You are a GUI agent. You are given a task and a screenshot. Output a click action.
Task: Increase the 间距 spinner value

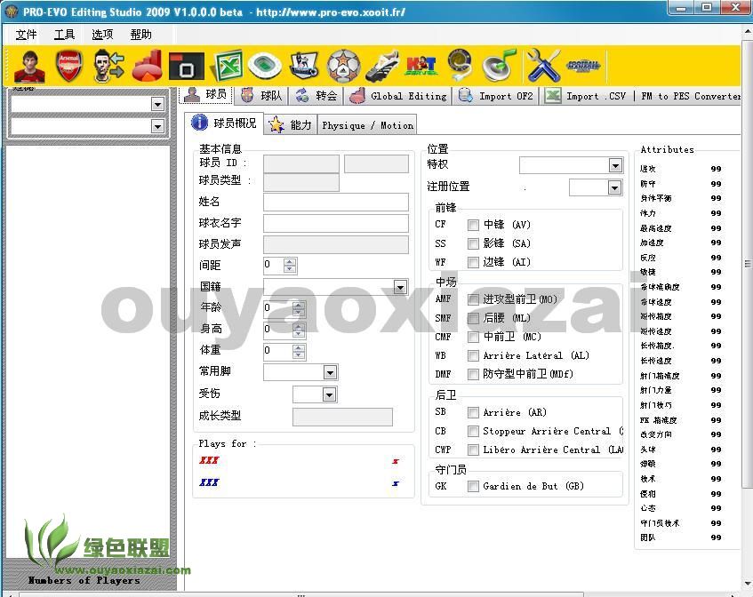(290, 262)
